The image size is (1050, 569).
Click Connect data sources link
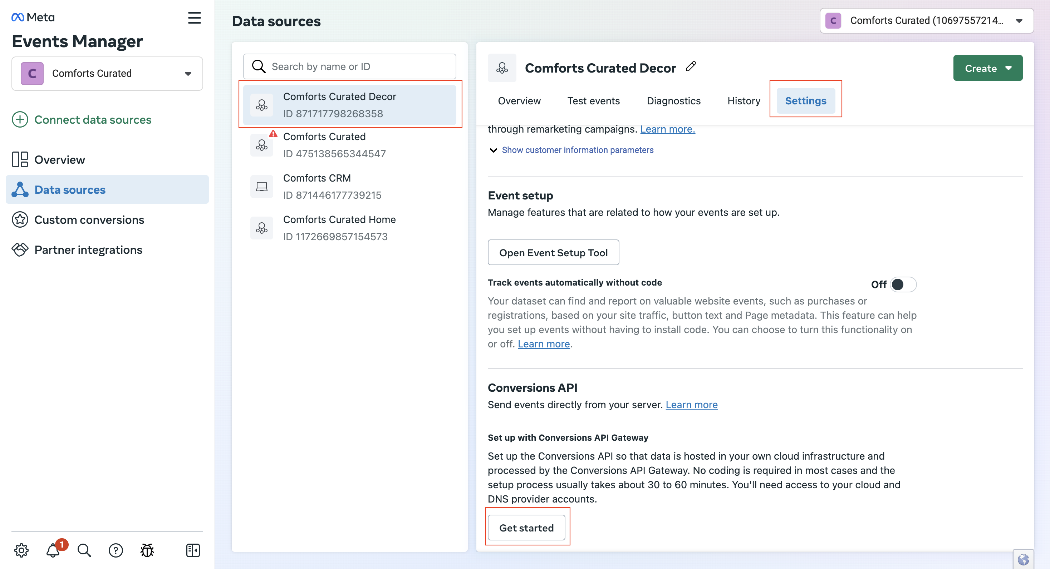[93, 120]
